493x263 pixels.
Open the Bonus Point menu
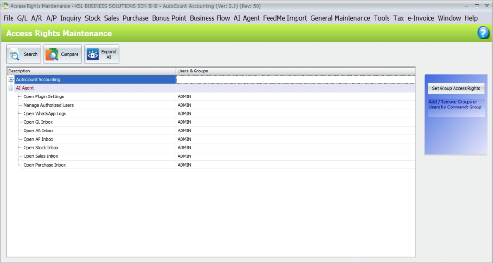click(169, 18)
